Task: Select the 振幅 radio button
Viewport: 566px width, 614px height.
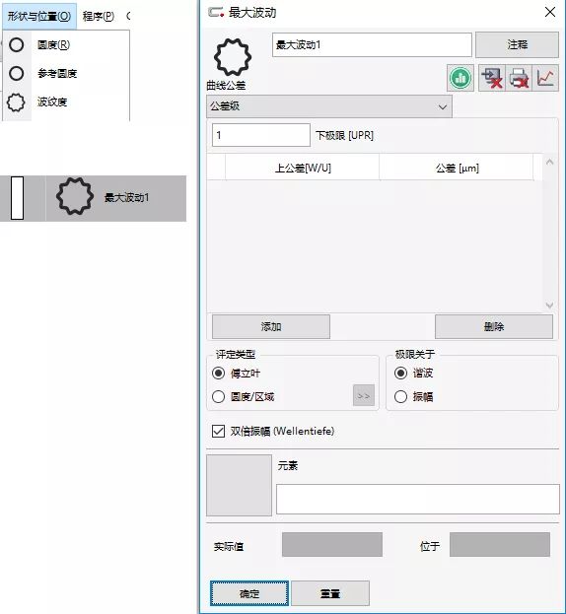Action: 400,396
